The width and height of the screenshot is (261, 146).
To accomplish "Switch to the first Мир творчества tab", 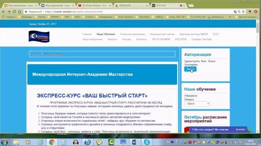I will click(x=20, y=5).
